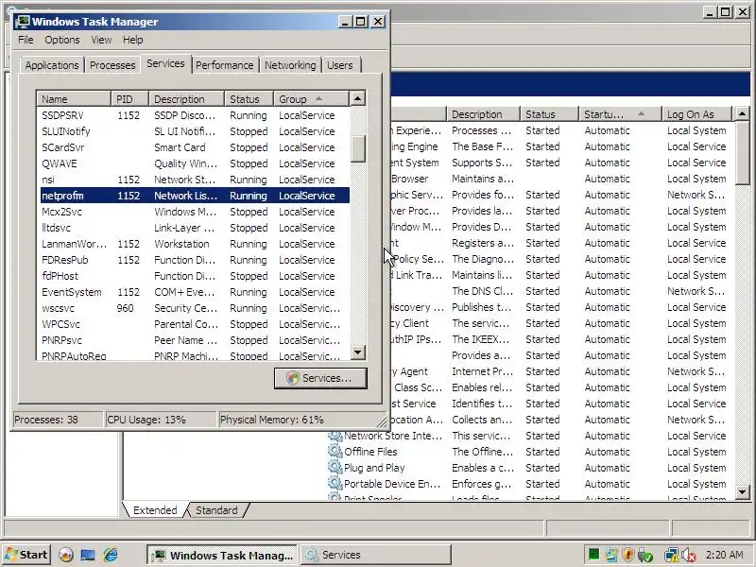756x567 pixels.
Task: Select the FDResPub service row
Action: pyautogui.click(x=194, y=260)
